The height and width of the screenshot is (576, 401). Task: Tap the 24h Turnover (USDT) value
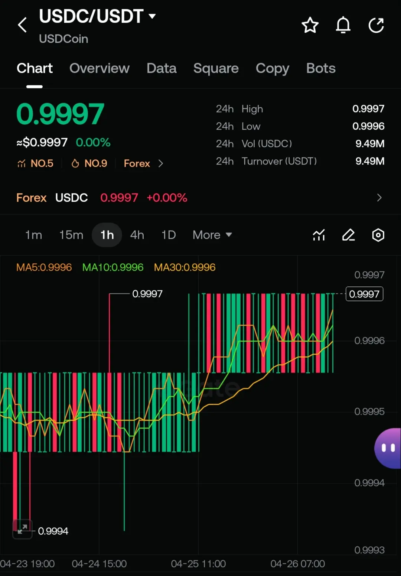coord(370,161)
